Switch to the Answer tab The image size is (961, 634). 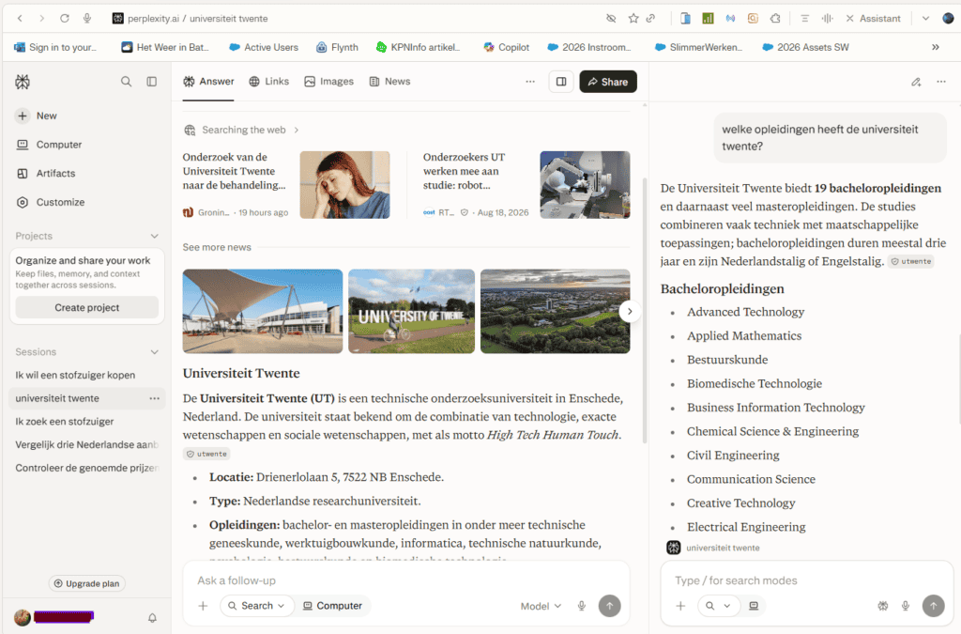point(208,82)
